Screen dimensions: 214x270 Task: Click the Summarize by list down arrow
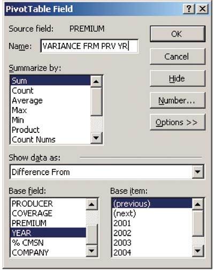96,138
